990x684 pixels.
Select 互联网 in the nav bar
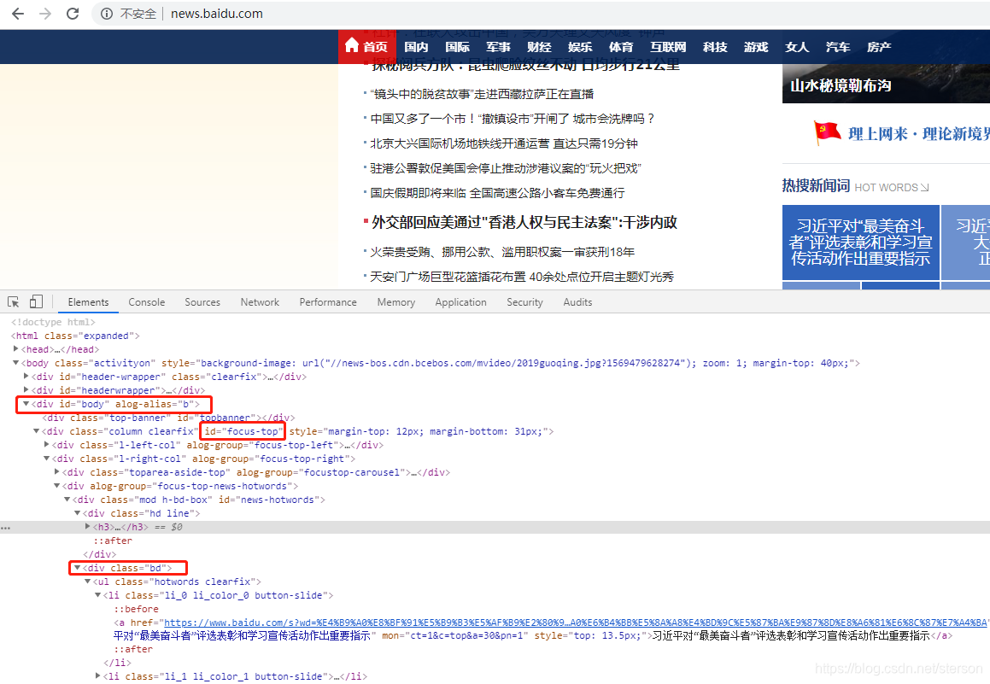pyautogui.click(x=668, y=47)
